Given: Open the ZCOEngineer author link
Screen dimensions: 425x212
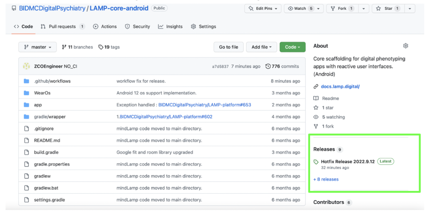Looking at the screenshot, I should coord(48,66).
